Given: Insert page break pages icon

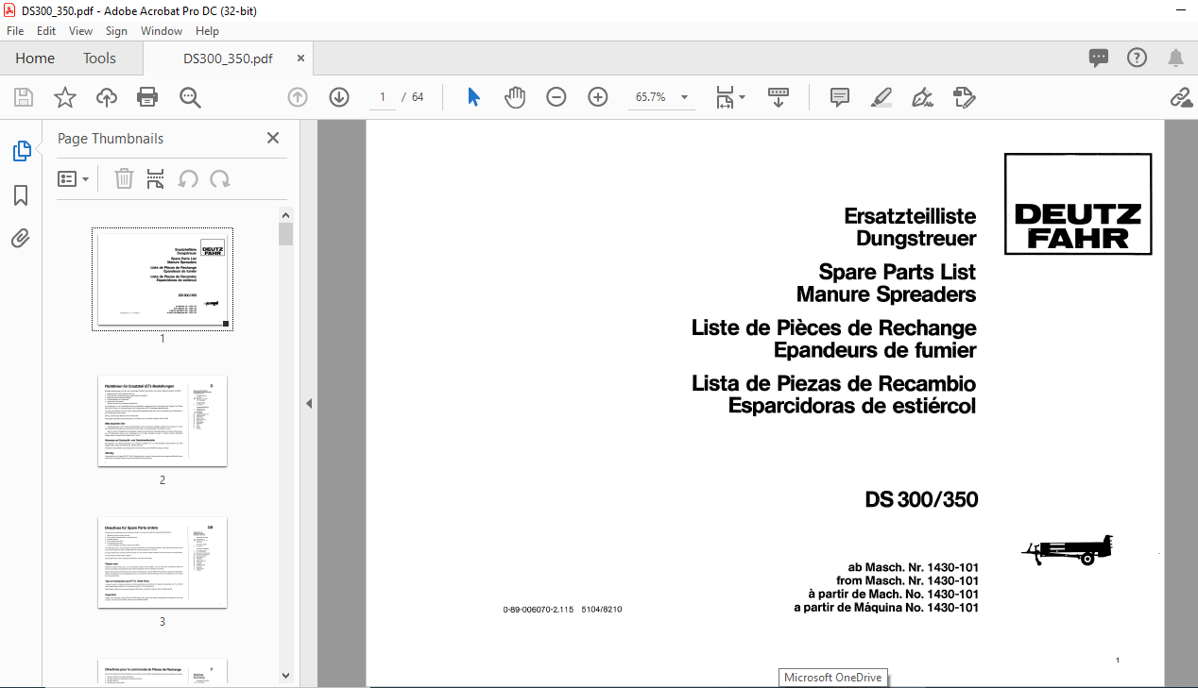Looking at the screenshot, I should tap(156, 178).
